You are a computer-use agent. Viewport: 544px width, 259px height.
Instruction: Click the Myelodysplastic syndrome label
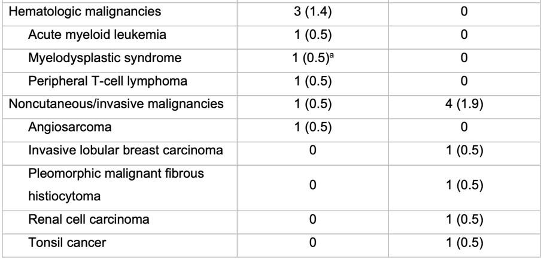(105, 58)
